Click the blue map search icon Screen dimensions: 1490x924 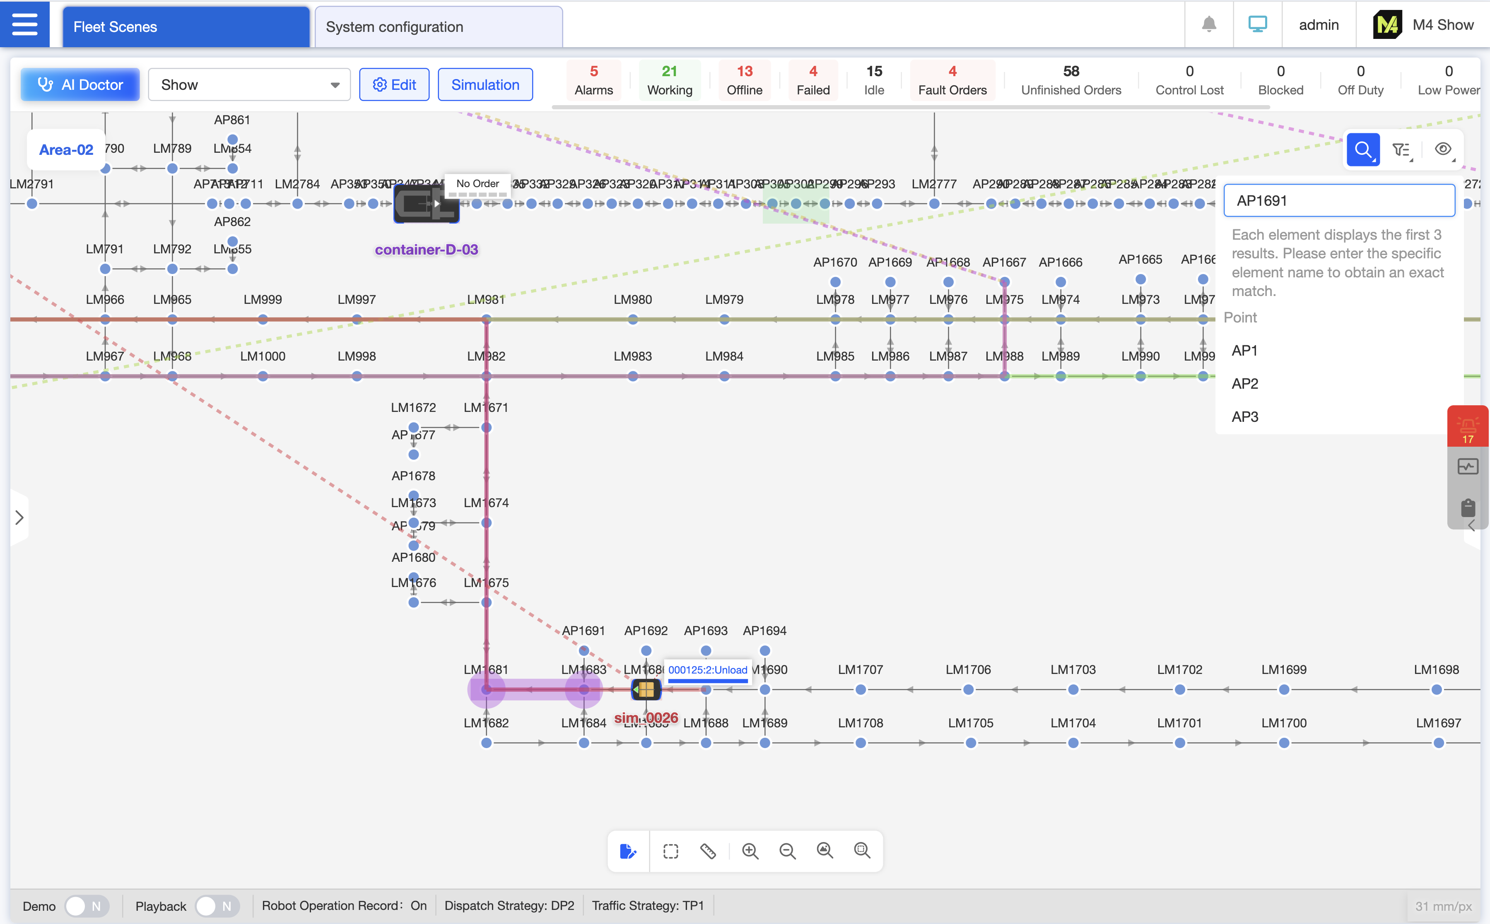coord(1363,150)
